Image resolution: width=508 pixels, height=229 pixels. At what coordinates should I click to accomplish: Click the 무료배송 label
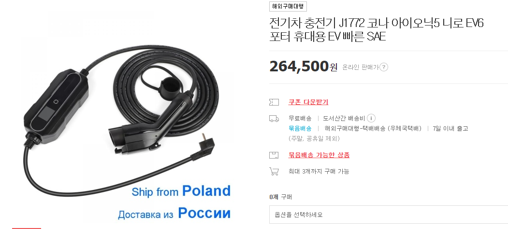pos(300,118)
